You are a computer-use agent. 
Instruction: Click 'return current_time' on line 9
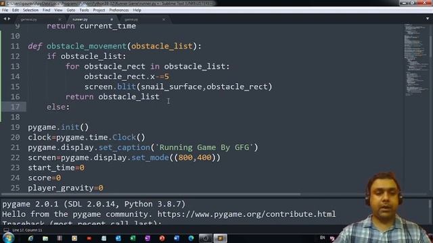(91, 26)
